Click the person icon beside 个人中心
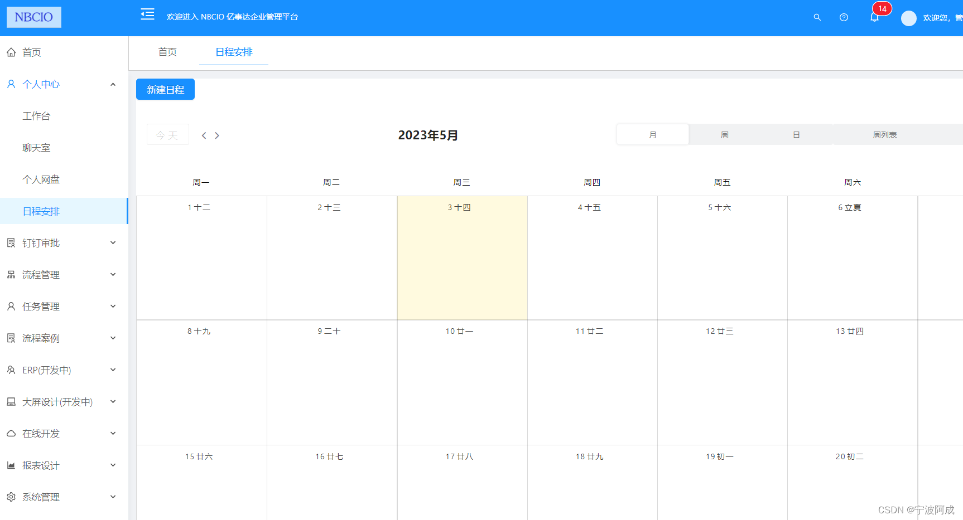This screenshot has width=963, height=520. [11, 84]
